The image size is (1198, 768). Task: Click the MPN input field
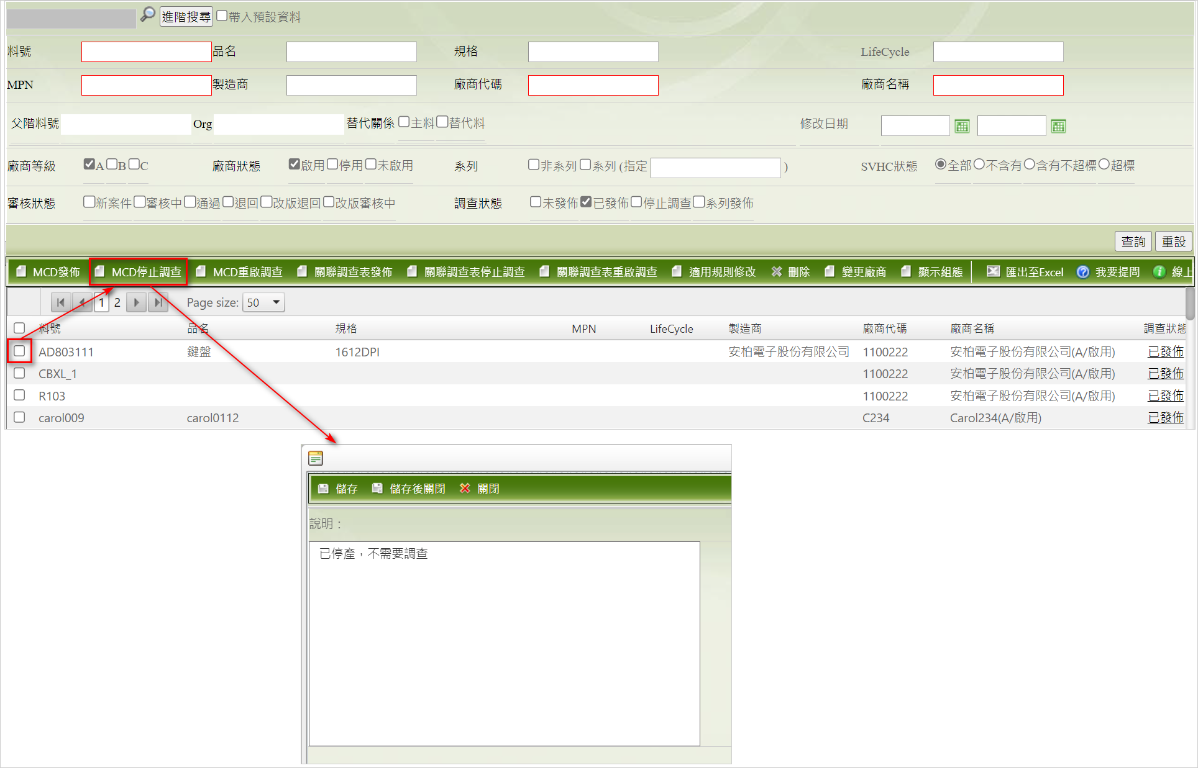(x=147, y=85)
